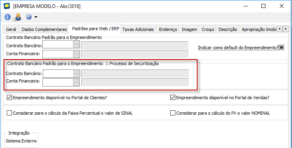Click the first Contrato Bancário code input

click(x=58, y=44)
